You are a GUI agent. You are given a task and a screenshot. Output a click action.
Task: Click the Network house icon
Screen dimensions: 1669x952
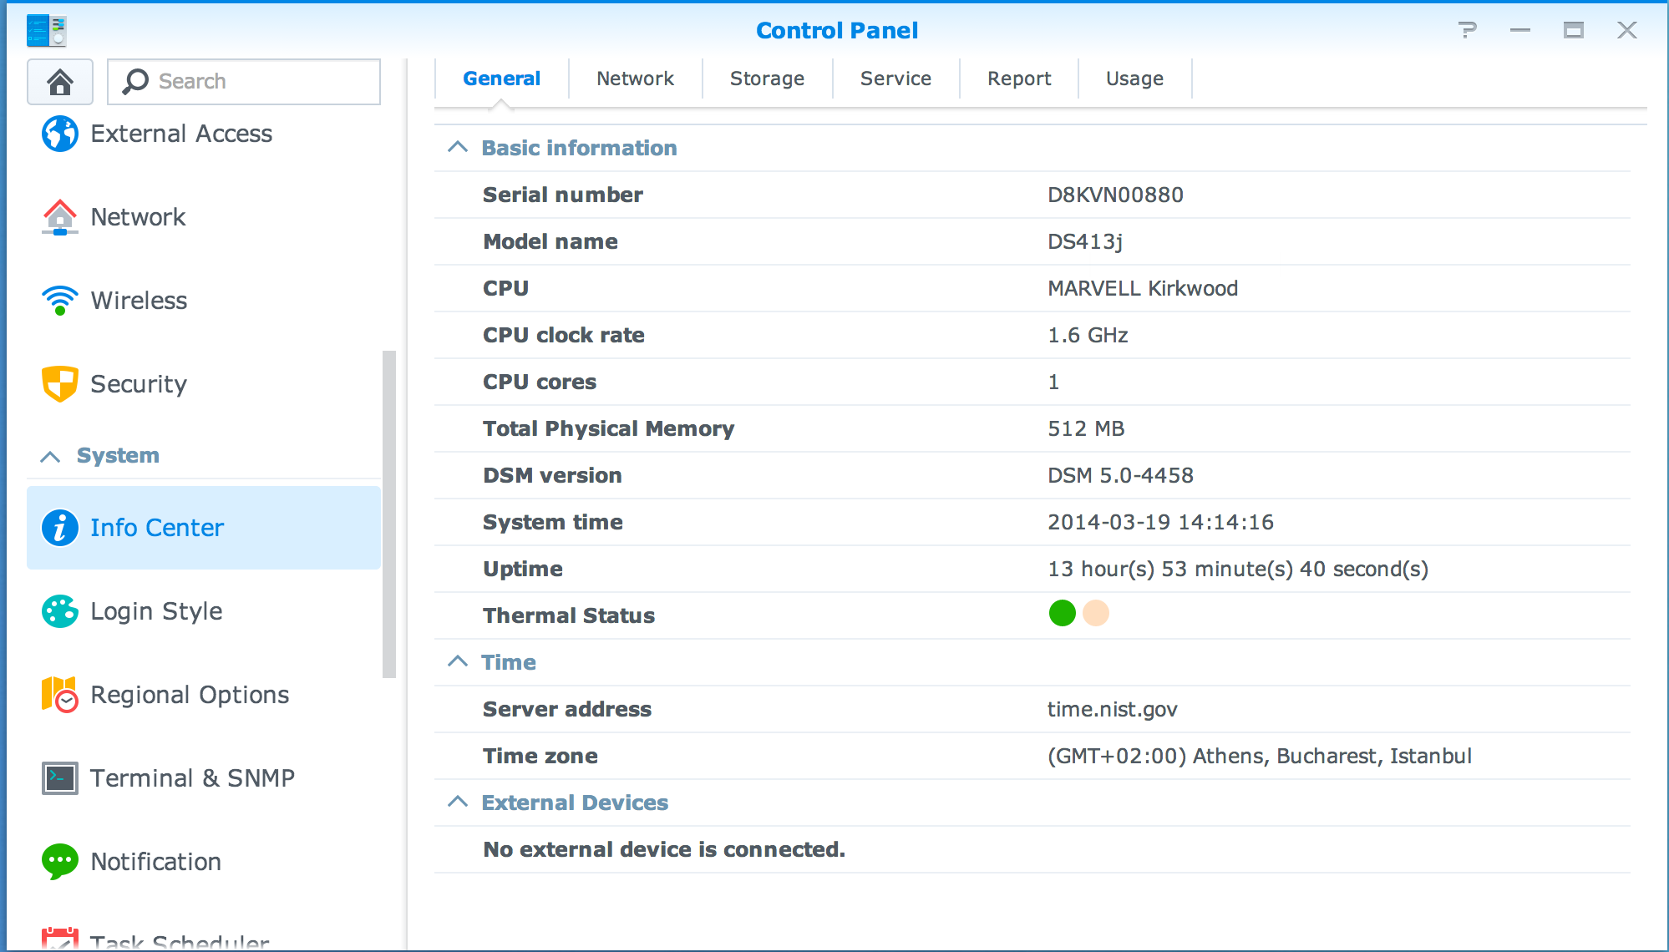60,217
